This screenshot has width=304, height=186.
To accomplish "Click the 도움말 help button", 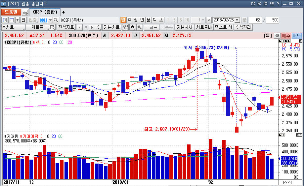I will tap(11, 12).
